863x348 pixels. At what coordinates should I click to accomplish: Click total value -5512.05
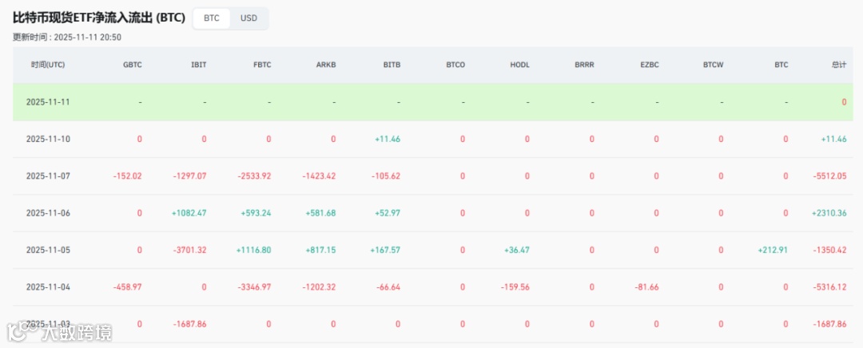829,176
